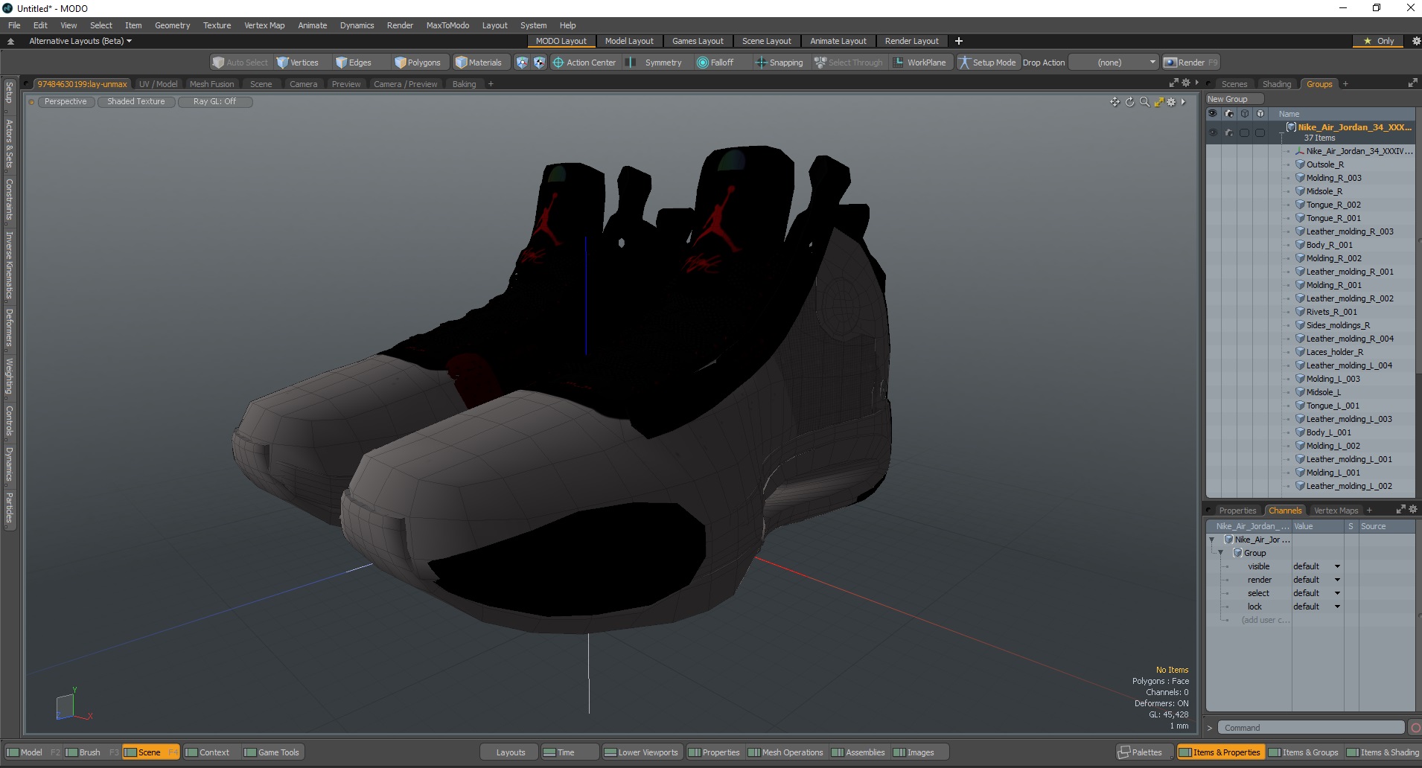Toggle select checkbox of Nike_Air_Jordan group
This screenshot has height=768, width=1422.
click(1244, 132)
